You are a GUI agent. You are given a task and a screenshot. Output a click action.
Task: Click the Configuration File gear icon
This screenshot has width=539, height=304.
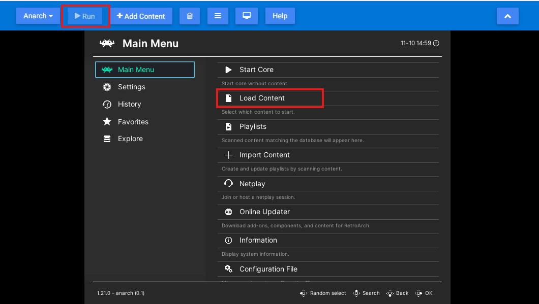click(x=228, y=268)
